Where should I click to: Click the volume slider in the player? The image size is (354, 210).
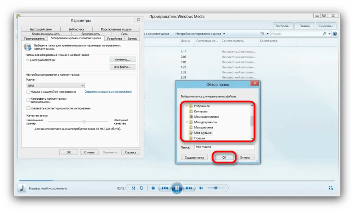click(x=216, y=188)
